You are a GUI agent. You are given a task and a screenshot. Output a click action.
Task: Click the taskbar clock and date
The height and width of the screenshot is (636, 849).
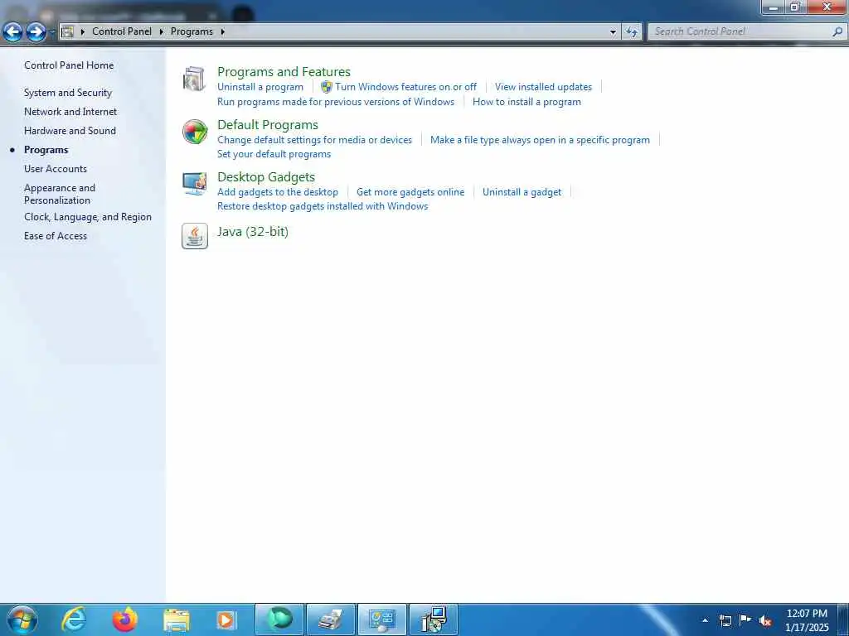[807, 620]
